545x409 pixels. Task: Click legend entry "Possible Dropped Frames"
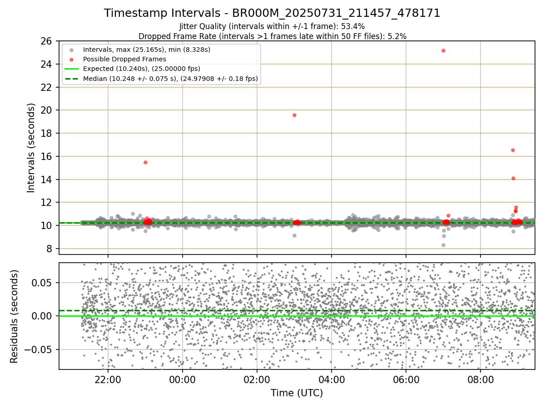[x=124, y=59]
